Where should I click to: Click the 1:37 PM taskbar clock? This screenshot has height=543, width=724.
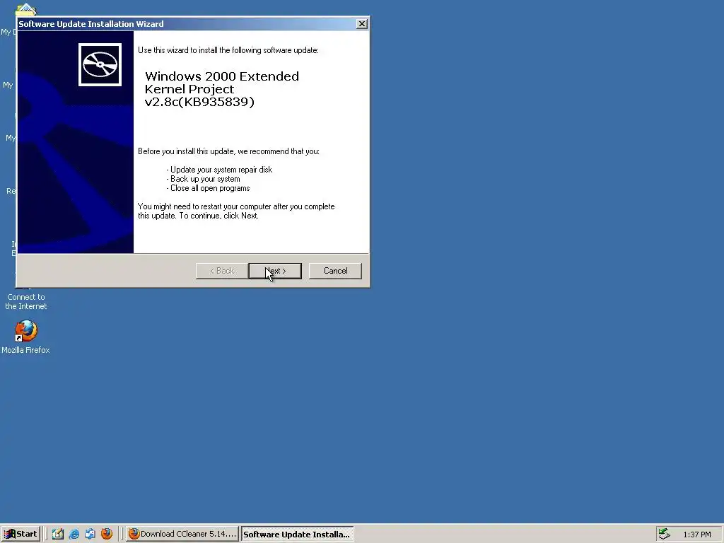click(x=696, y=535)
